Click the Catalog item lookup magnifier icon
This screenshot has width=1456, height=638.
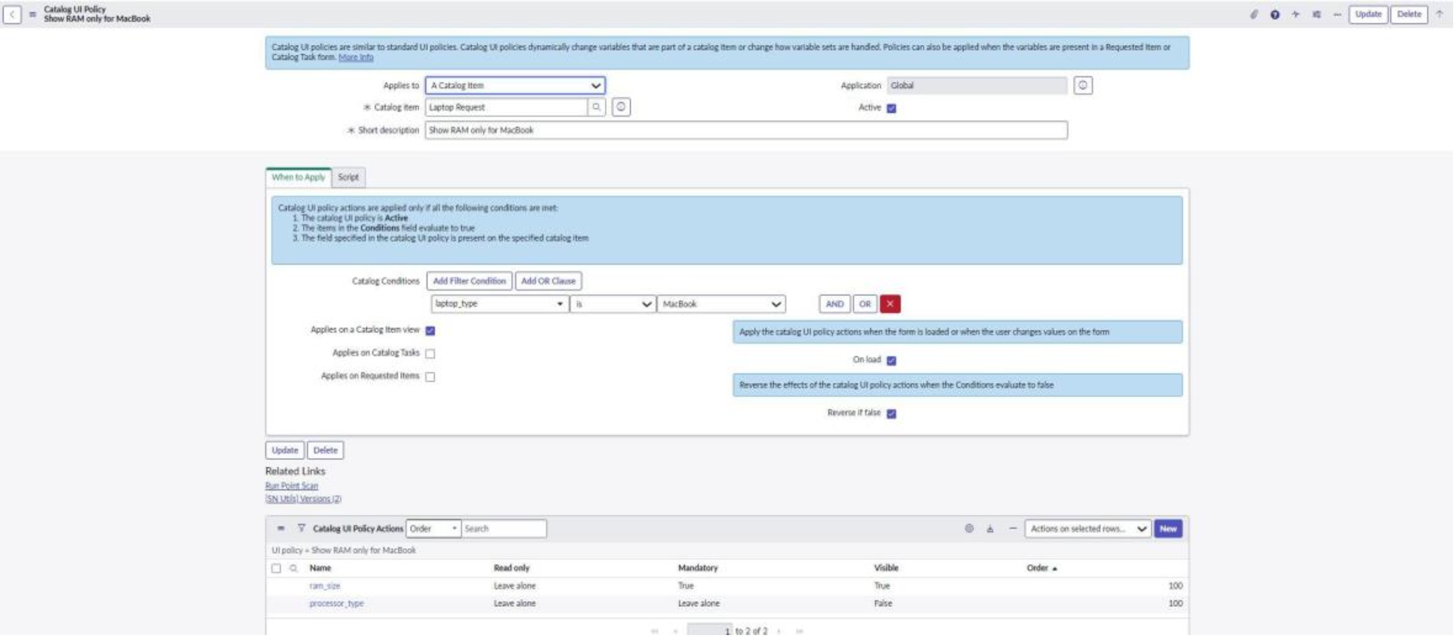(596, 107)
